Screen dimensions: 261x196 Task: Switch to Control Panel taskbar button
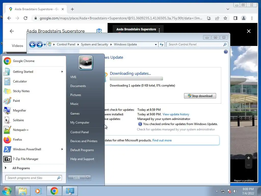[70, 191]
